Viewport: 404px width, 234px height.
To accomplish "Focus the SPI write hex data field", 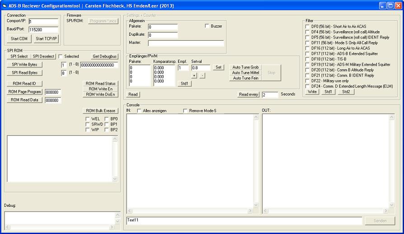I will [x=99, y=65].
